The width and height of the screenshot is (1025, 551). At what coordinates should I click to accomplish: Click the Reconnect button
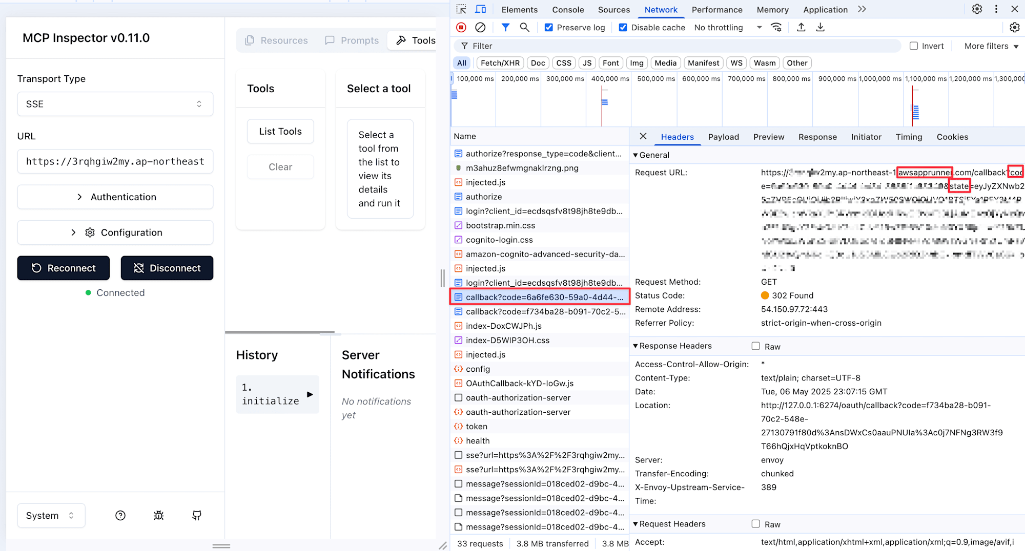[x=64, y=268]
